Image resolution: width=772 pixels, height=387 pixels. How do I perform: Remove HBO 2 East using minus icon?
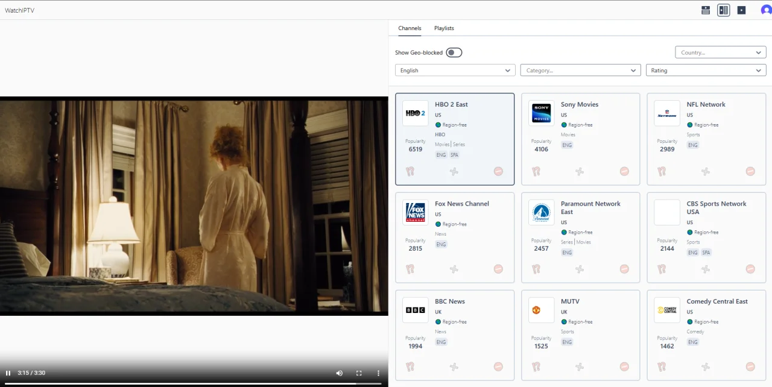[x=498, y=171]
